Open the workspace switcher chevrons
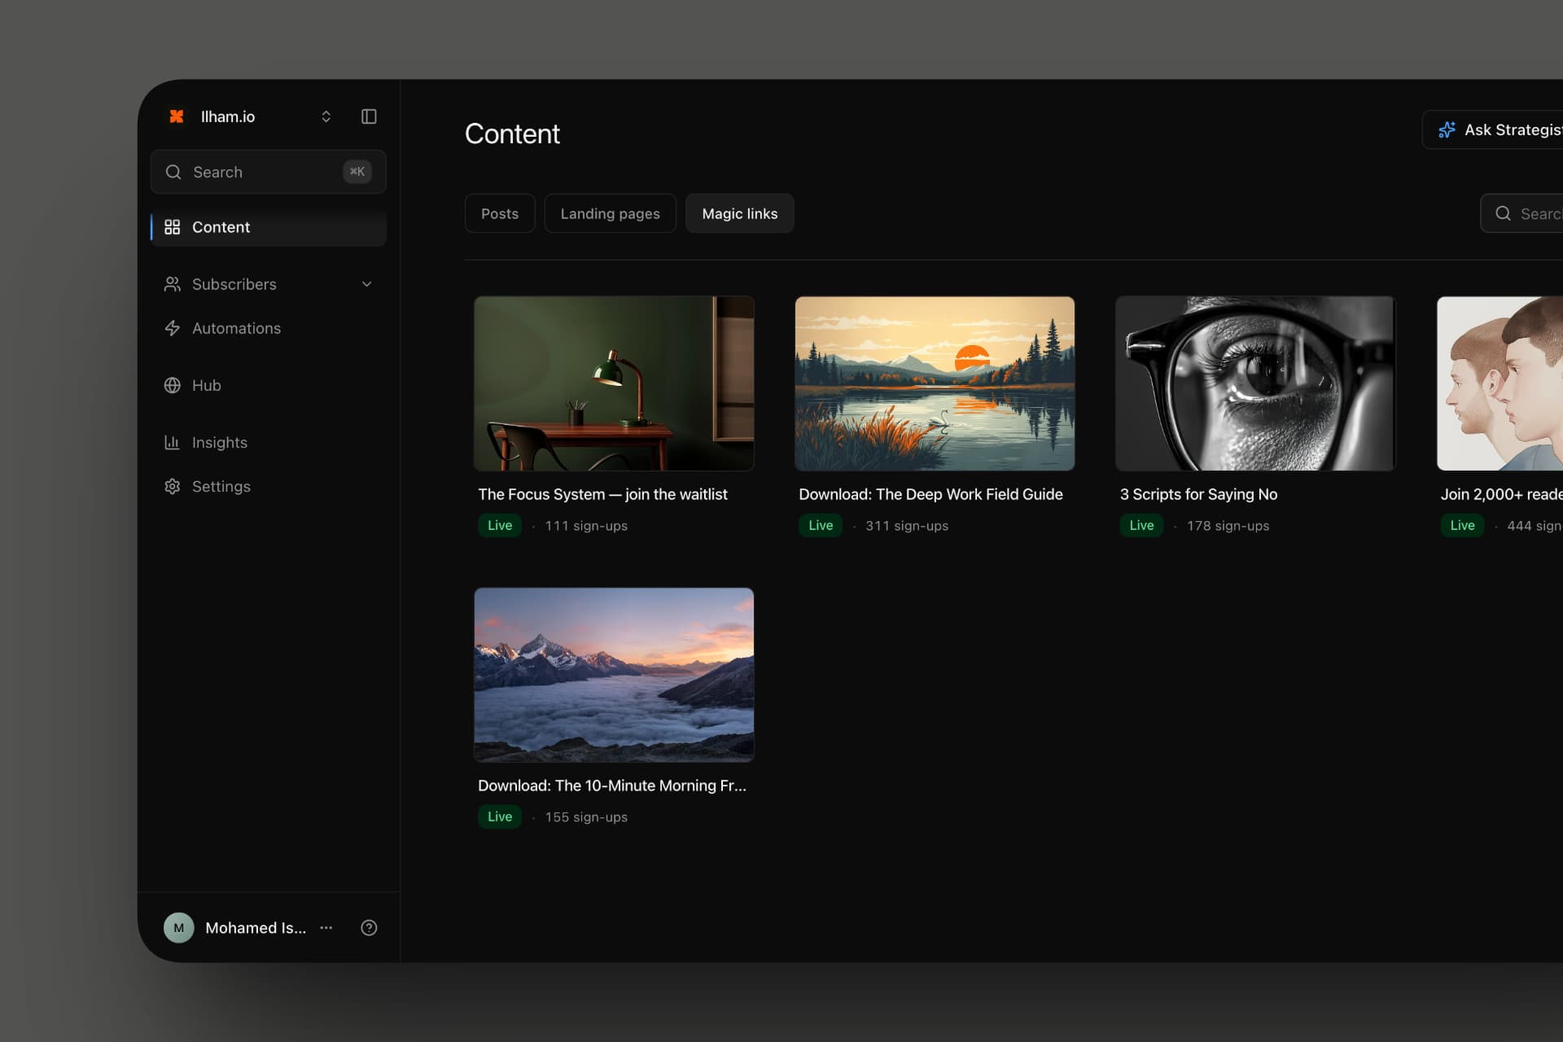Viewport: 1563px width, 1042px height. point(326,116)
